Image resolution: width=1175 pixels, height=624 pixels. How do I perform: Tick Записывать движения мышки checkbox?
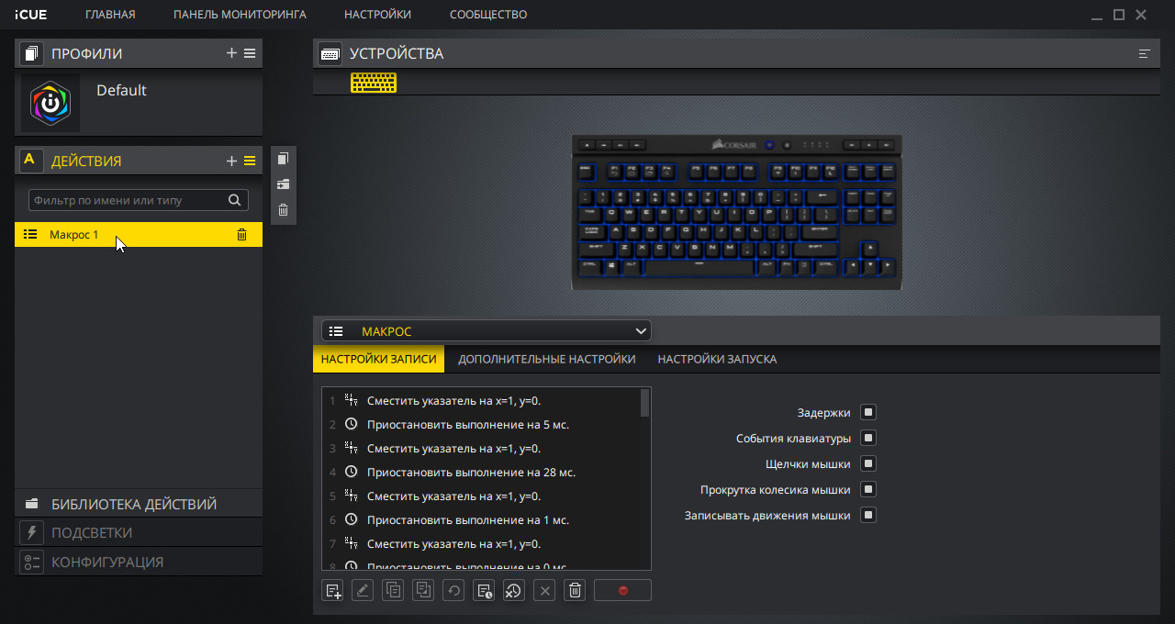[867, 516]
